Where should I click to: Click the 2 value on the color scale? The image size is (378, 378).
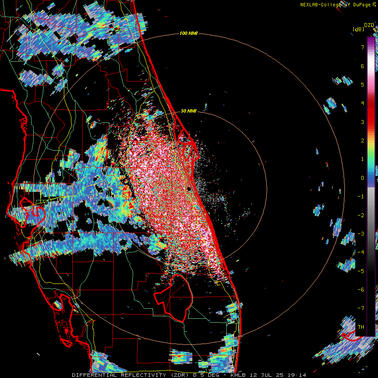point(362,141)
